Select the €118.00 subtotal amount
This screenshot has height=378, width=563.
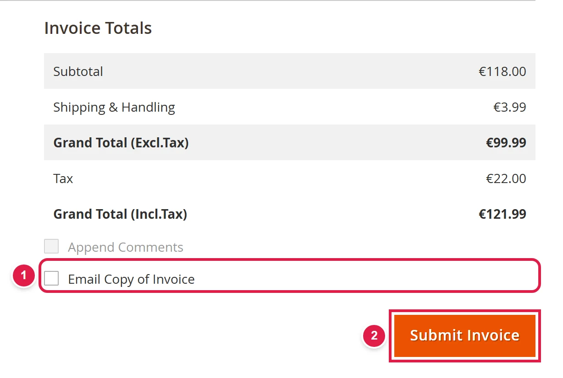(502, 71)
